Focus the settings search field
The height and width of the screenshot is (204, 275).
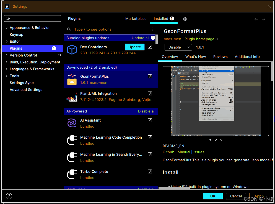32,18
